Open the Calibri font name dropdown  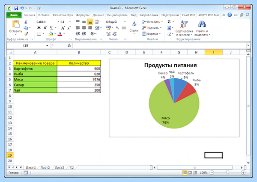coord(58,22)
